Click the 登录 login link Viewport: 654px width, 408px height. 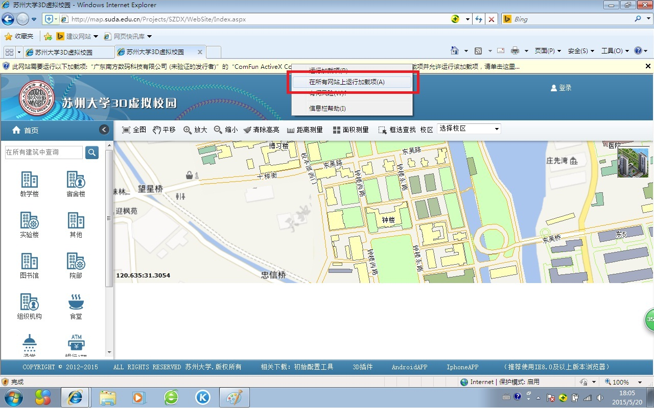click(x=561, y=88)
